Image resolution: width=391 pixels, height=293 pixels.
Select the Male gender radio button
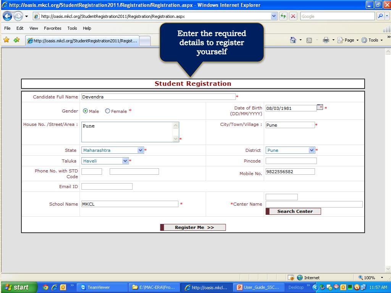tap(86, 111)
